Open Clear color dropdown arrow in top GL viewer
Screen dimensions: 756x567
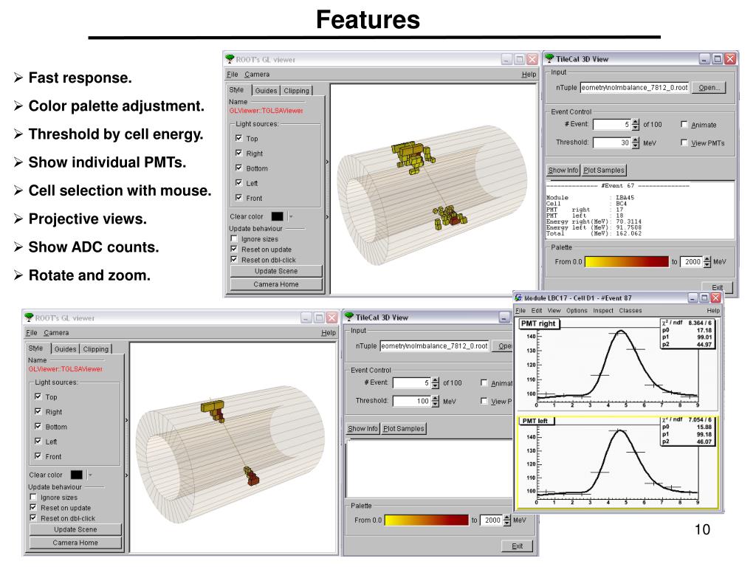click(x=291, y=216)
